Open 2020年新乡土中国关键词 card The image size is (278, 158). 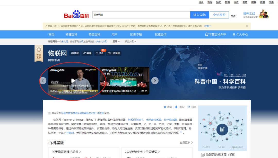coord(142,152)
